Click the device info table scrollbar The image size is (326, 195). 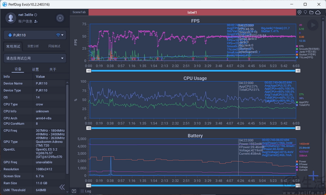point(67,129)
